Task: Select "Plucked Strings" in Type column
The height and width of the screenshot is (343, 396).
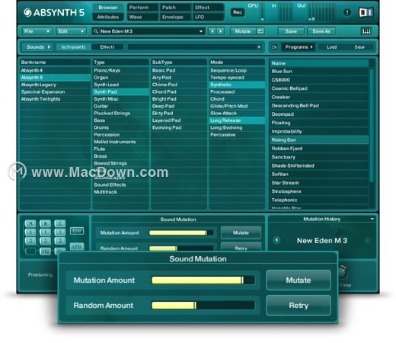Action: (121, 113)
